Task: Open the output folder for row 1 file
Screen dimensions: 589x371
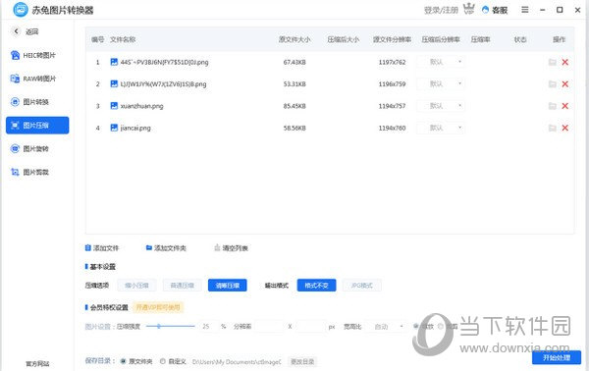Action: [x=552, y=62]
